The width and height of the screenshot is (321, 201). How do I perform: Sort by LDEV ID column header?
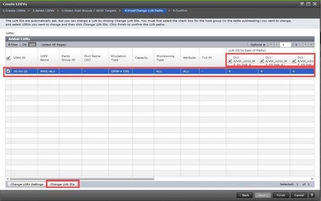click(x=24, y=58)
